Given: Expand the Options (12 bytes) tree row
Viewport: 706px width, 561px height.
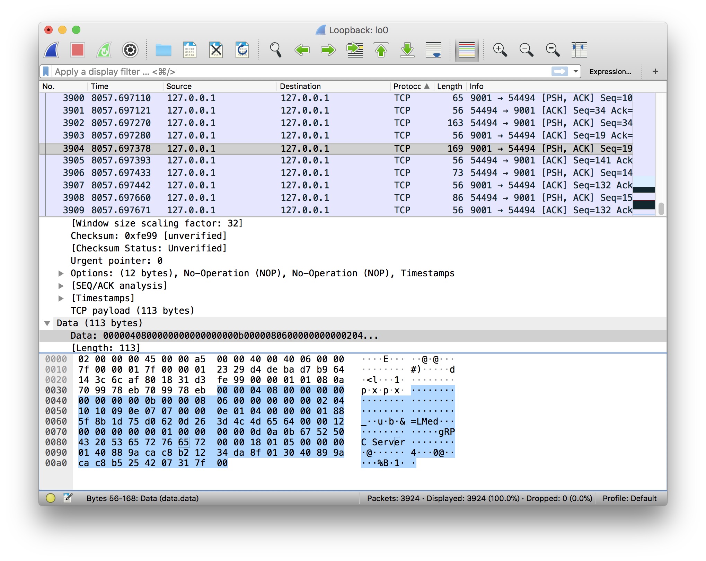Looking at the screenshot, I should pos(61,273).
